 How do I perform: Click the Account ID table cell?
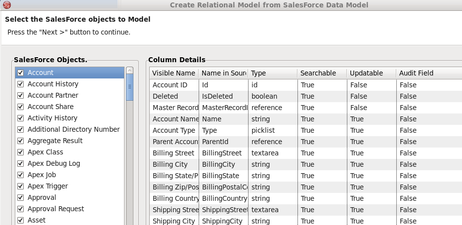174,85
